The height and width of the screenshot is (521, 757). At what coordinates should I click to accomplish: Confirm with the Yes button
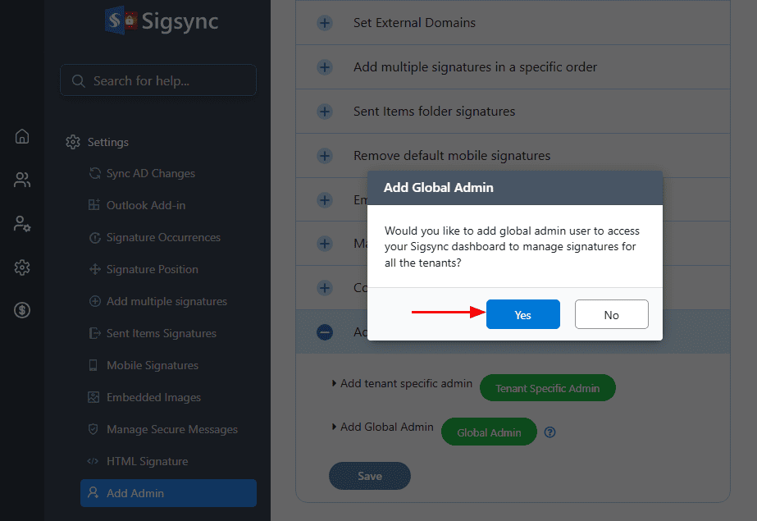(x=522, y=315)
